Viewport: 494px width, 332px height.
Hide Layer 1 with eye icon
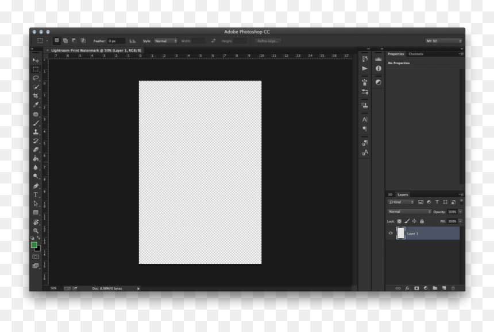pyautogui.click(x=391, y=233)
